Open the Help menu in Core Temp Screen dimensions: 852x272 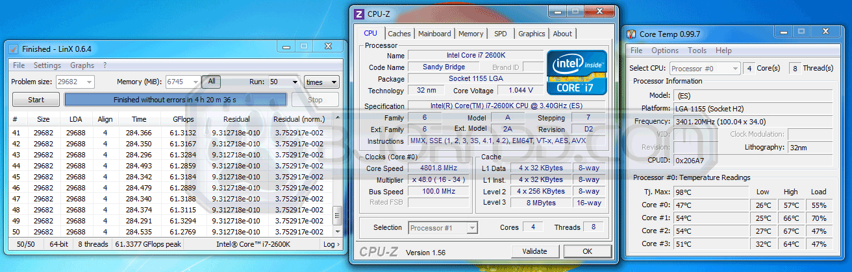pyautogui.click(x=723, y=51)
